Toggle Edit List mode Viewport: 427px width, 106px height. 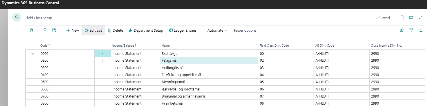pos(93,30)
